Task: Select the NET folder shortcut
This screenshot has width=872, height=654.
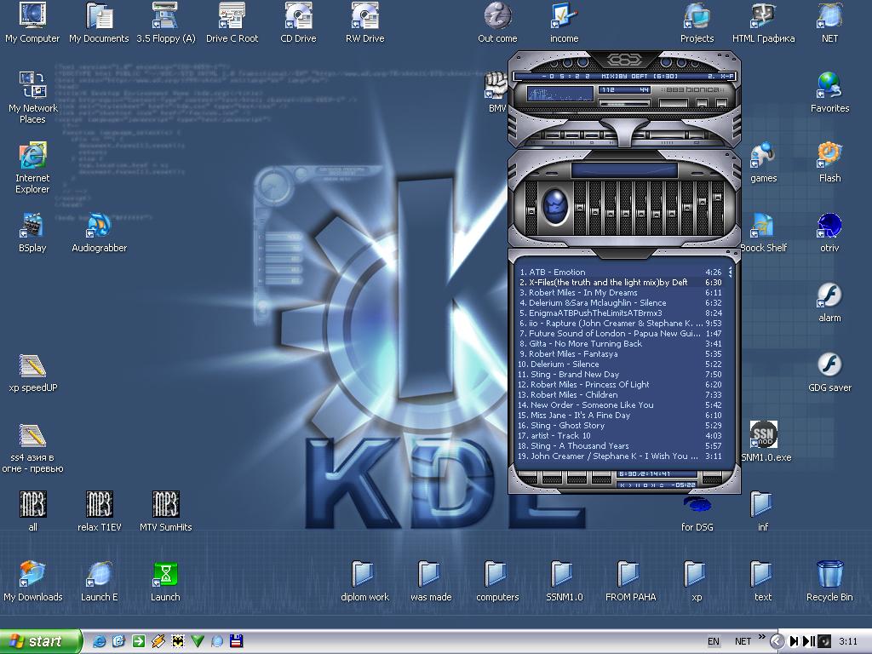Action: tap(829, 22)
